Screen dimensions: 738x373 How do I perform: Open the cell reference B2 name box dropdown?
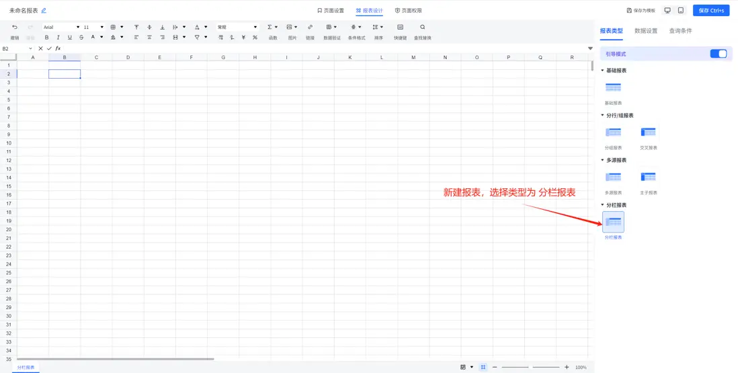(31, 48)
